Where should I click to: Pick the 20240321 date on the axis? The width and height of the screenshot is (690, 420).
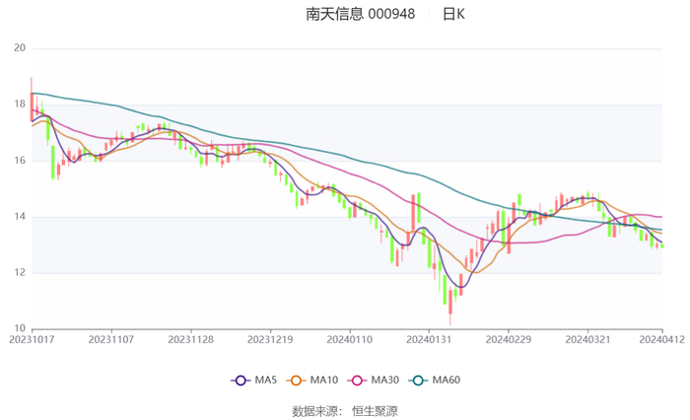(587, 339)
